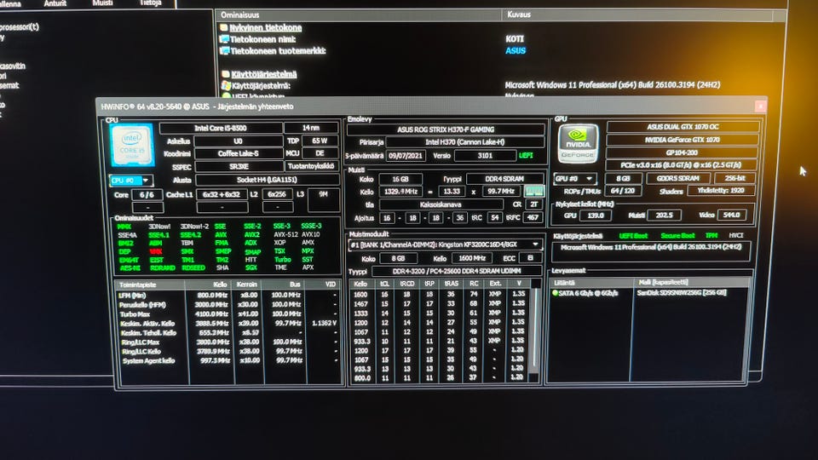Click the 1.1362 V VID value
Image resolution: width=818 pixels, height=460 pixels.
(x=324, y=324)
